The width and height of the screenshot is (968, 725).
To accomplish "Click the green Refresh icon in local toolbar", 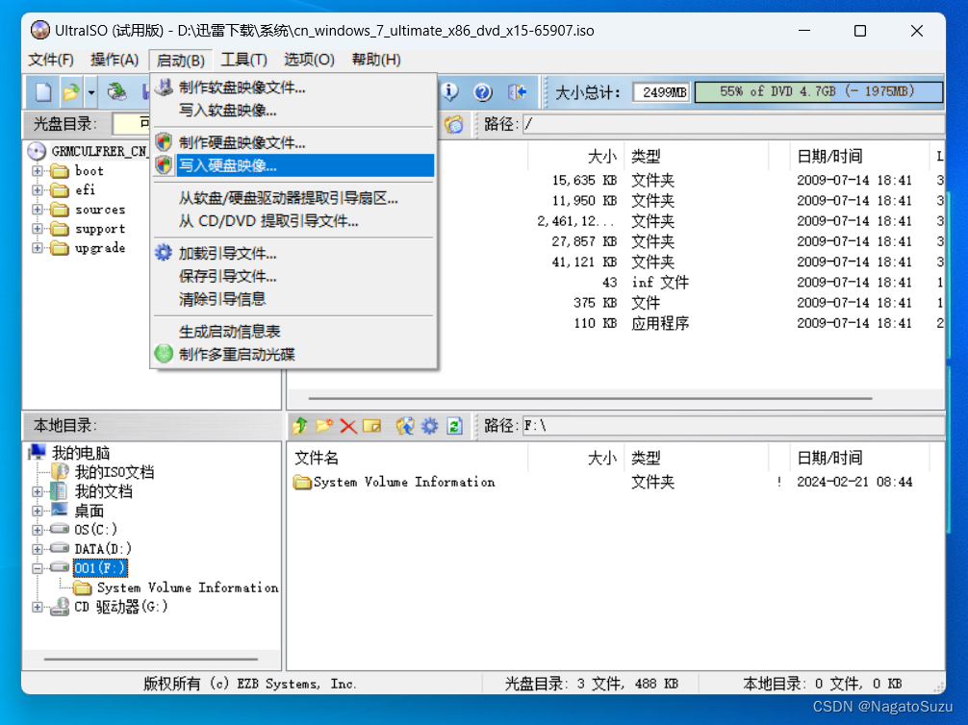I will coord(455,426).
